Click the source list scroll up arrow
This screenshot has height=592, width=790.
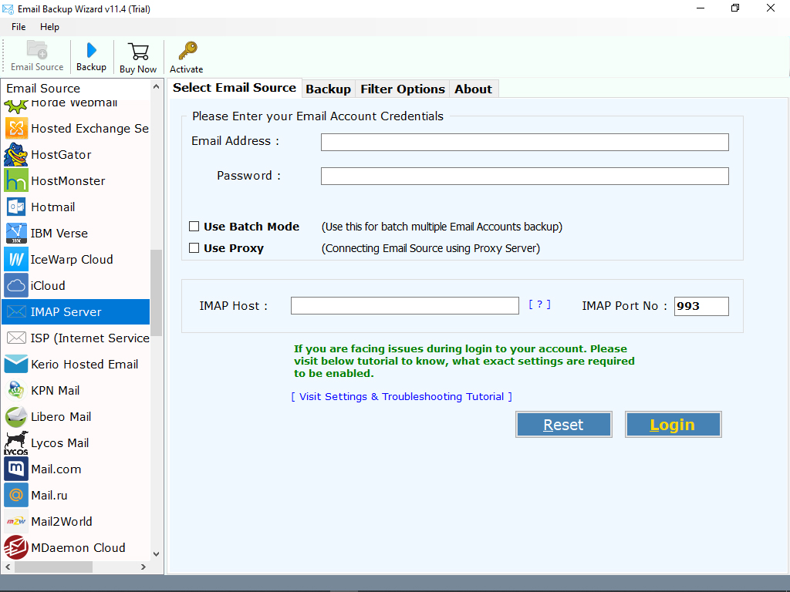[156, 86]
